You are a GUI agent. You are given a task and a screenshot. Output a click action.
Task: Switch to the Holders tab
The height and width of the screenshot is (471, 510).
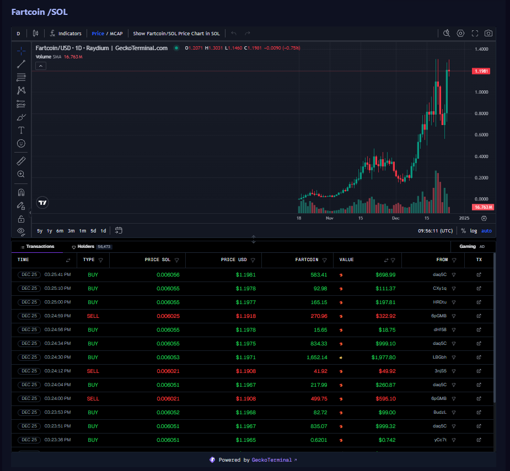pyautogui.click(x=92, y=247)
